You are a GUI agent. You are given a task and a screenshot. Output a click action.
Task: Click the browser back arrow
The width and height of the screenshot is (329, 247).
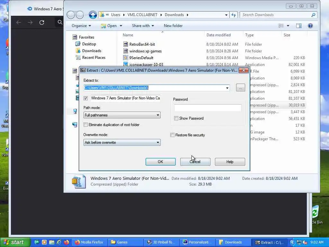(18, 22)
